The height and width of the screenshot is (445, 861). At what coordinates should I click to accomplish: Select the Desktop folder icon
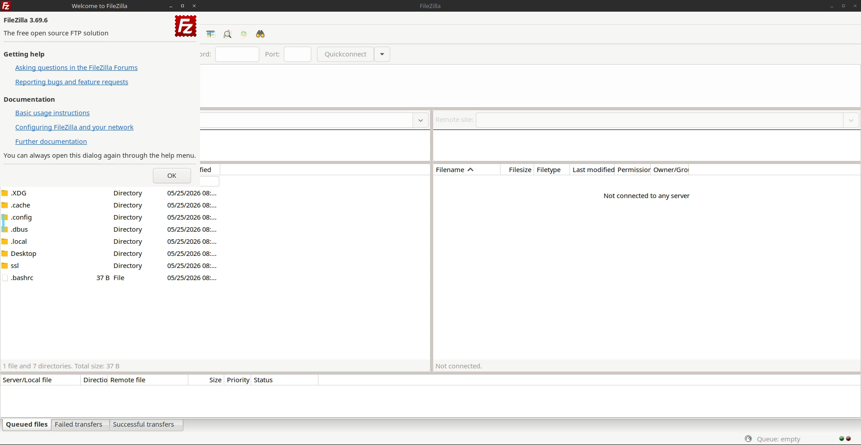(x=5, y=254)
